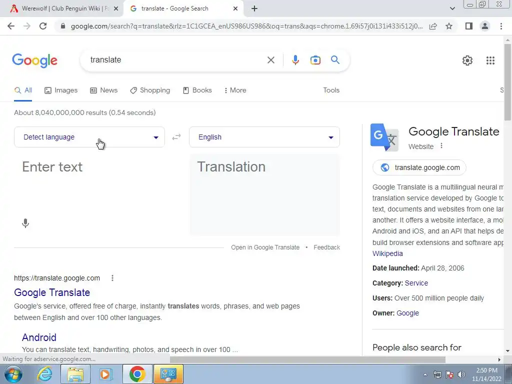
Task: Switch to Shopping results
Action: pos(150,90)
